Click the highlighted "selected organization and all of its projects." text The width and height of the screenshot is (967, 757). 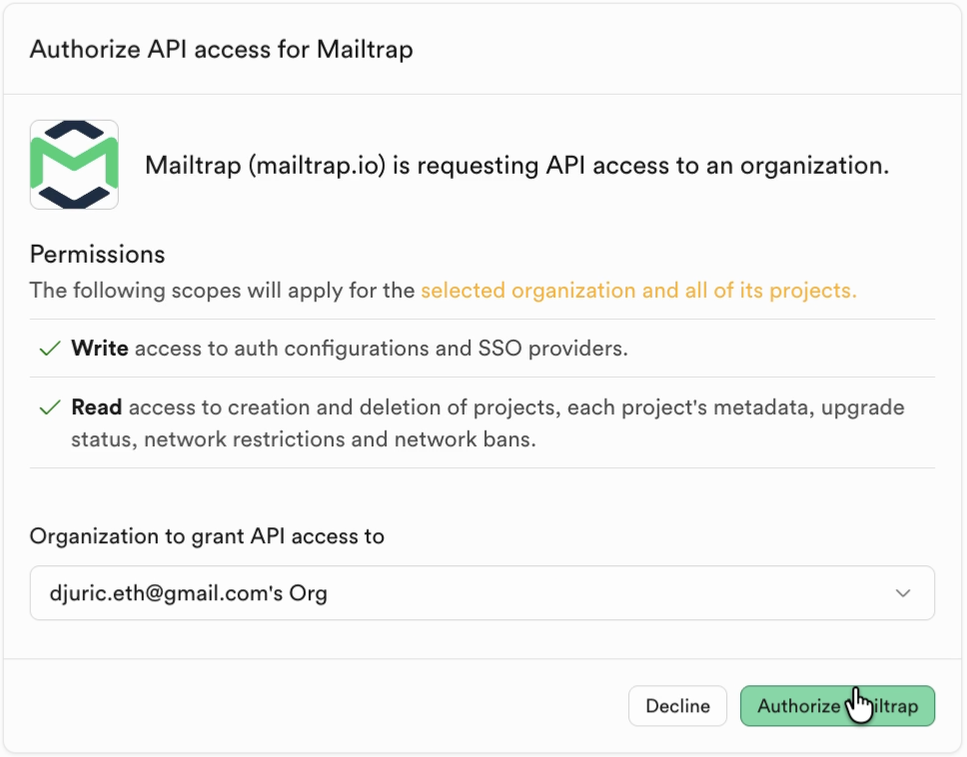(x=638, y=291)
